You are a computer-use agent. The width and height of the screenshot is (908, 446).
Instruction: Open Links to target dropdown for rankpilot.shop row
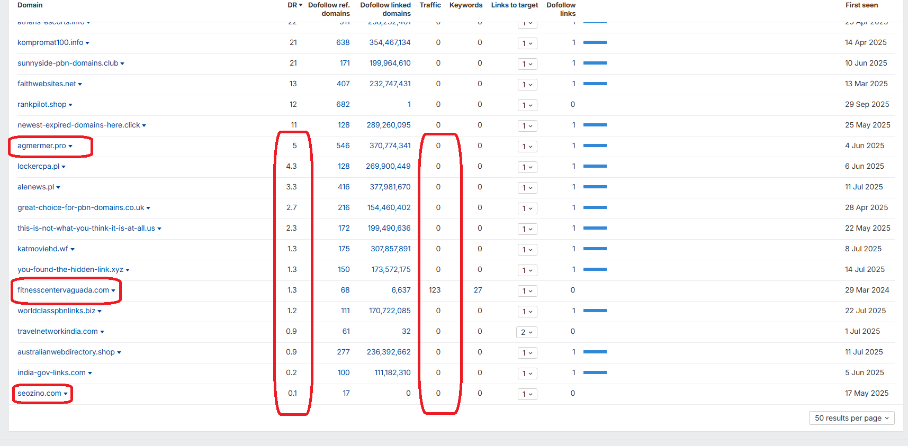click(x=527, y=105)
